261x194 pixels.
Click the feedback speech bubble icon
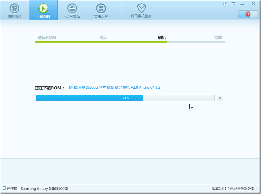224,3
